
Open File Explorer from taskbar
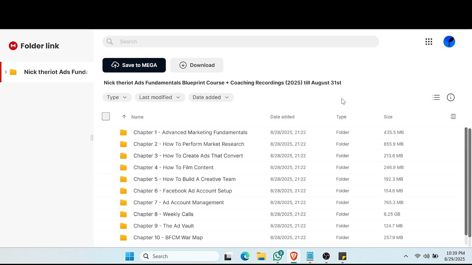pyautogui.click(x=261, y=256)
